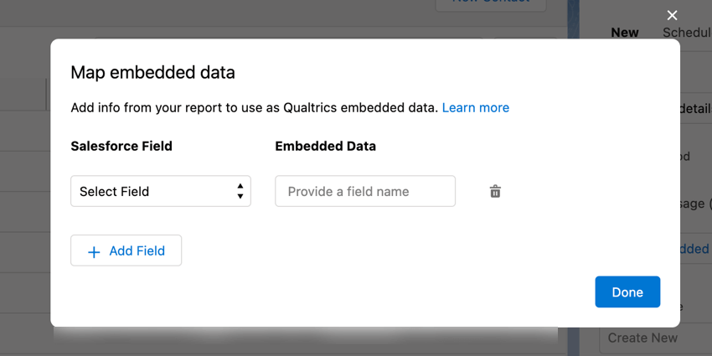The height and width of the screenshot is (356, 712).
Task: Switch to the New tab behind dialog
Action: (x=625, y=33)
